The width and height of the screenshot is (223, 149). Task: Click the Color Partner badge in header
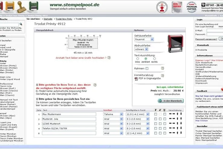[177, 7]
